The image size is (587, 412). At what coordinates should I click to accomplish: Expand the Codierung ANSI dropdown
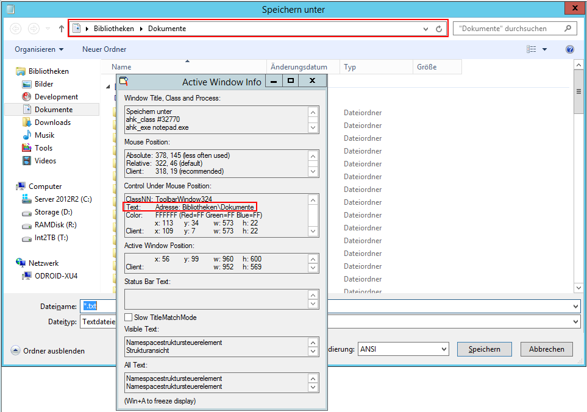click(x=444, y=349)
